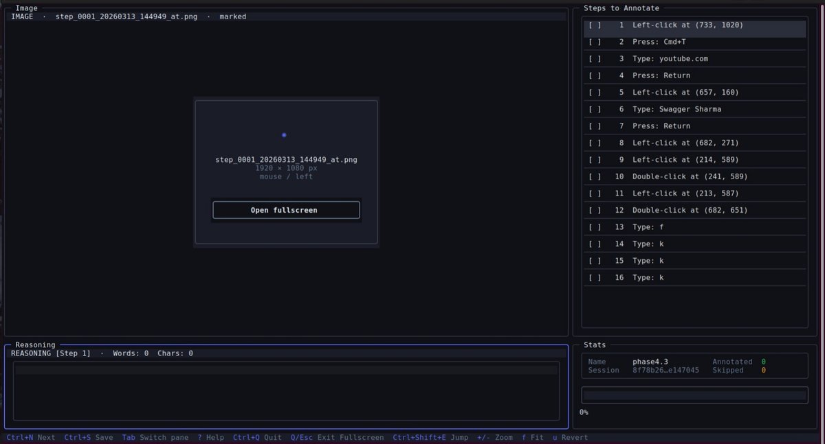Click the u Revert shortcut
This screenshot has height=444, width=825.
tap(570, 437)
